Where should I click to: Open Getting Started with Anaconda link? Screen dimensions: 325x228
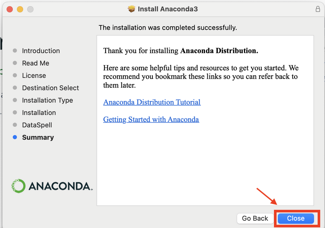151,119
